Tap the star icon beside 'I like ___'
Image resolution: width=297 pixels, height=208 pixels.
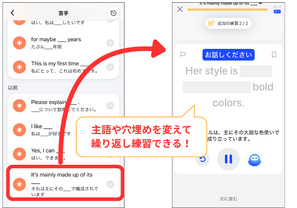tap(19, 130)
